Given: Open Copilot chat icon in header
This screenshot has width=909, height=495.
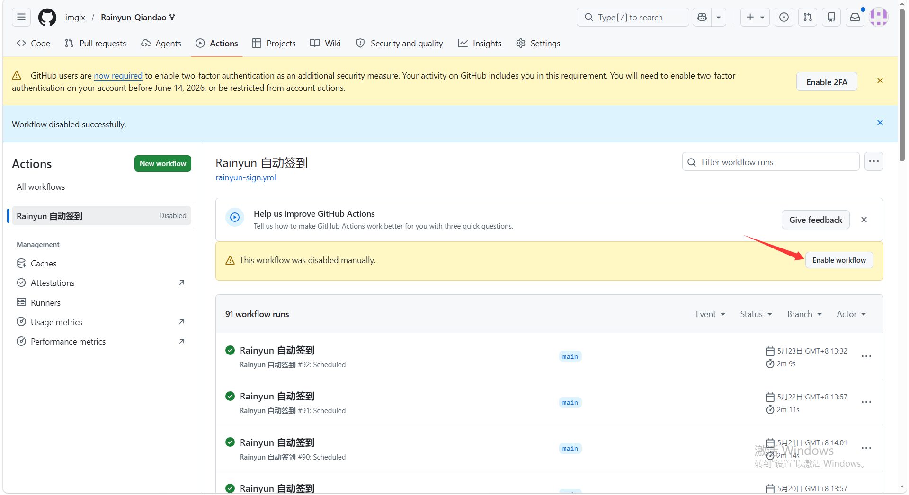Looking at the screenshot, I should coord(702,18).
